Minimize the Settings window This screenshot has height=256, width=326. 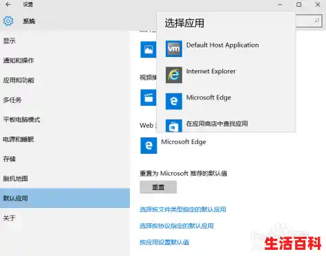click(280, 4)
